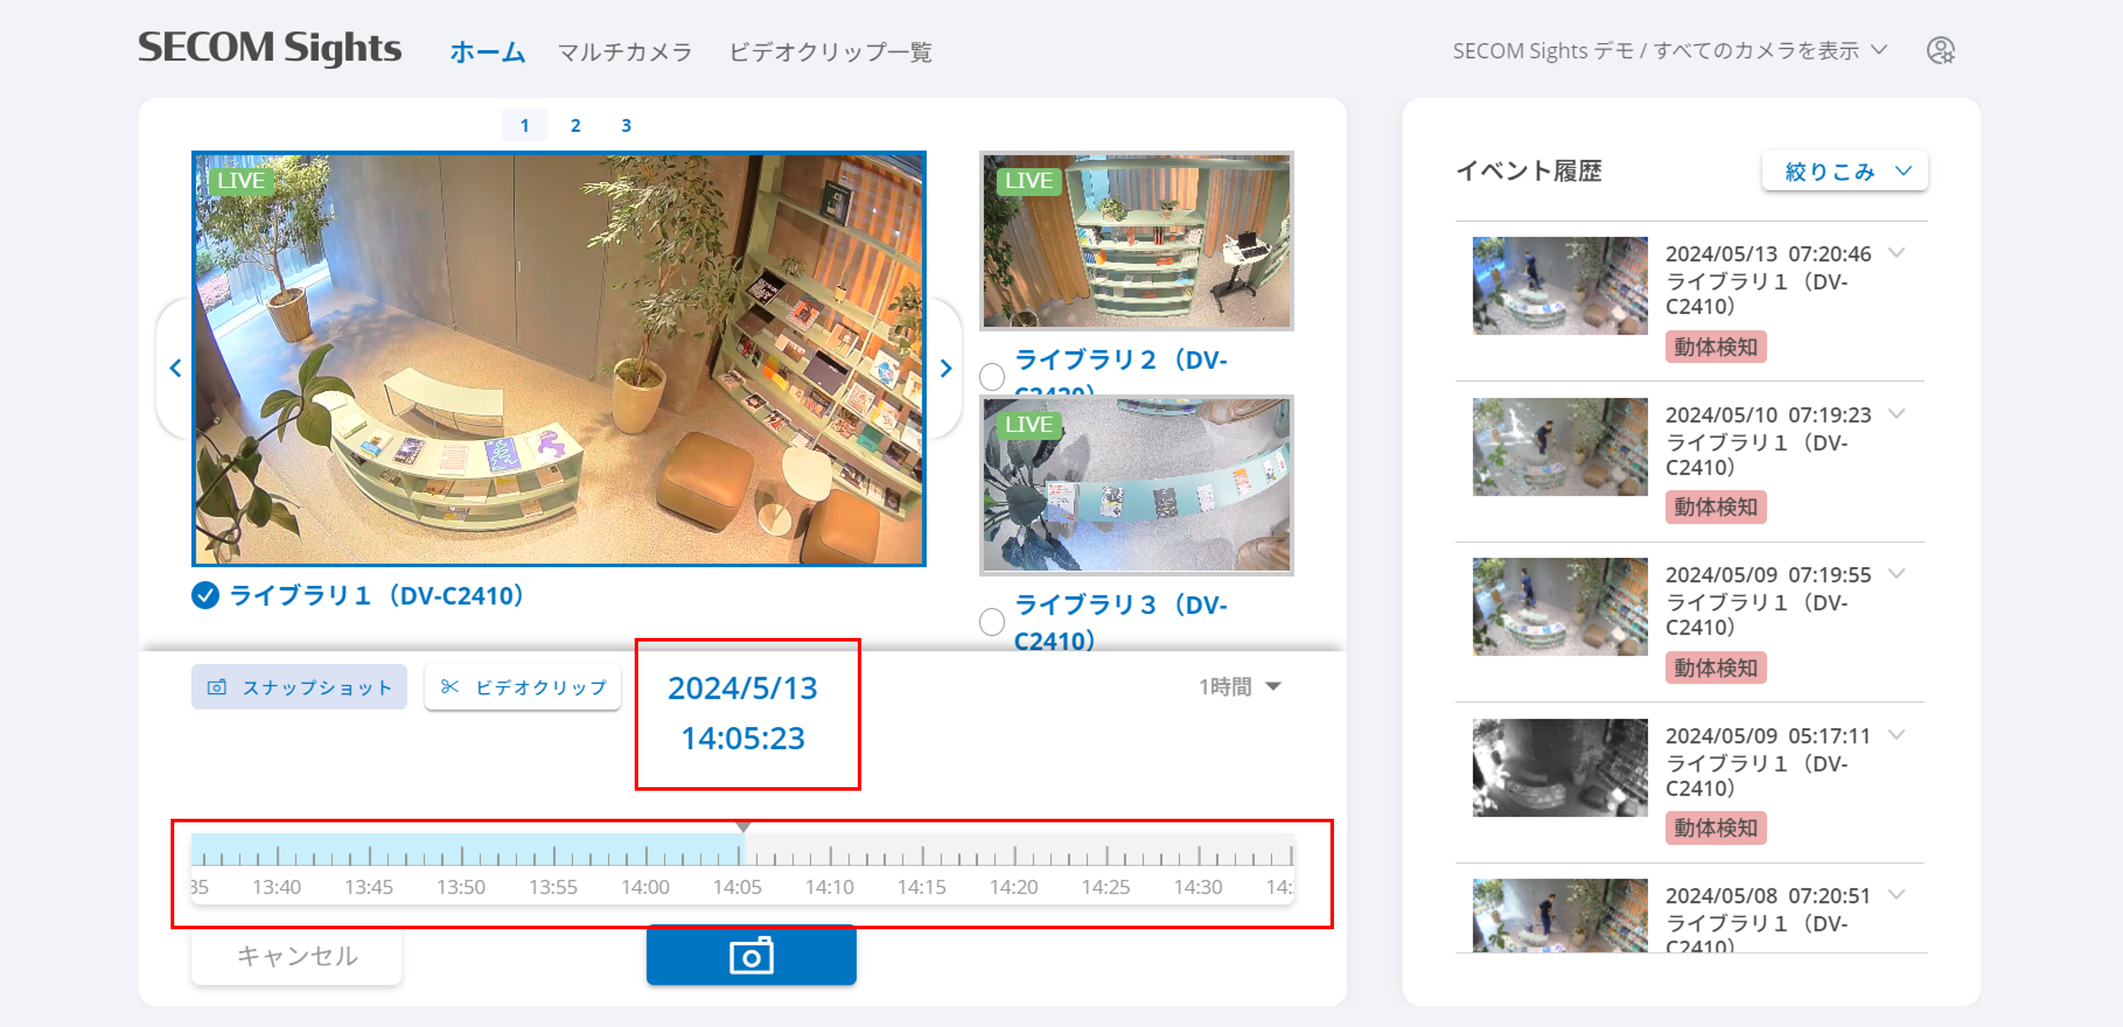The height and width of the screenshot is (1027, 2123).
Task: Click the 14:30 timeline label
Action: [x=1199, y=887]
